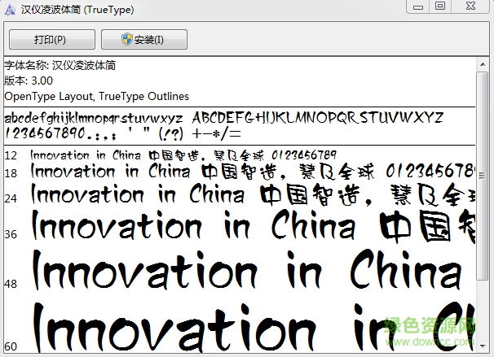
Task: Click the uppercase alphabet sample ABCDEFGHIJKLMNOPQRSTUVWXYZ
Action: 318,118
